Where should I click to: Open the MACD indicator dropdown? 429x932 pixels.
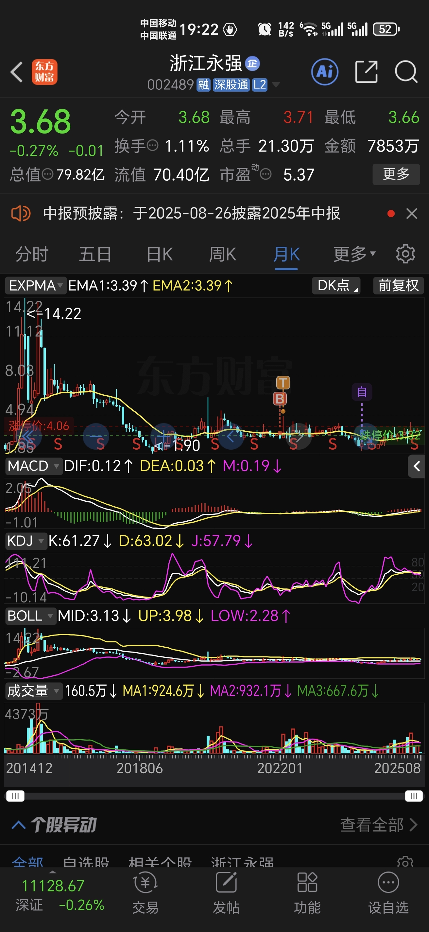coord(34,466)
